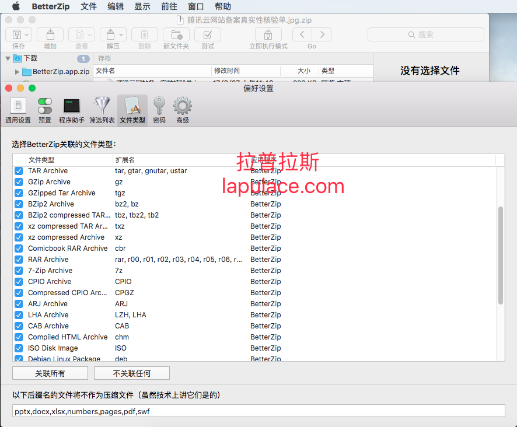Collapse the 下载 folder disclosure triangle
This screenshot has width=517, height=427.
click(8, 59)
